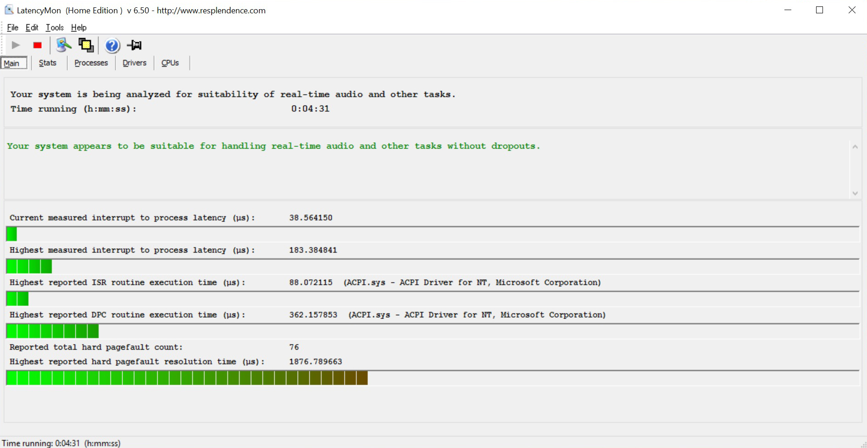Viewport: 867px width, 448px height.
Task: Open help via blue question mark icon
Action: click(x=112, y=45)
